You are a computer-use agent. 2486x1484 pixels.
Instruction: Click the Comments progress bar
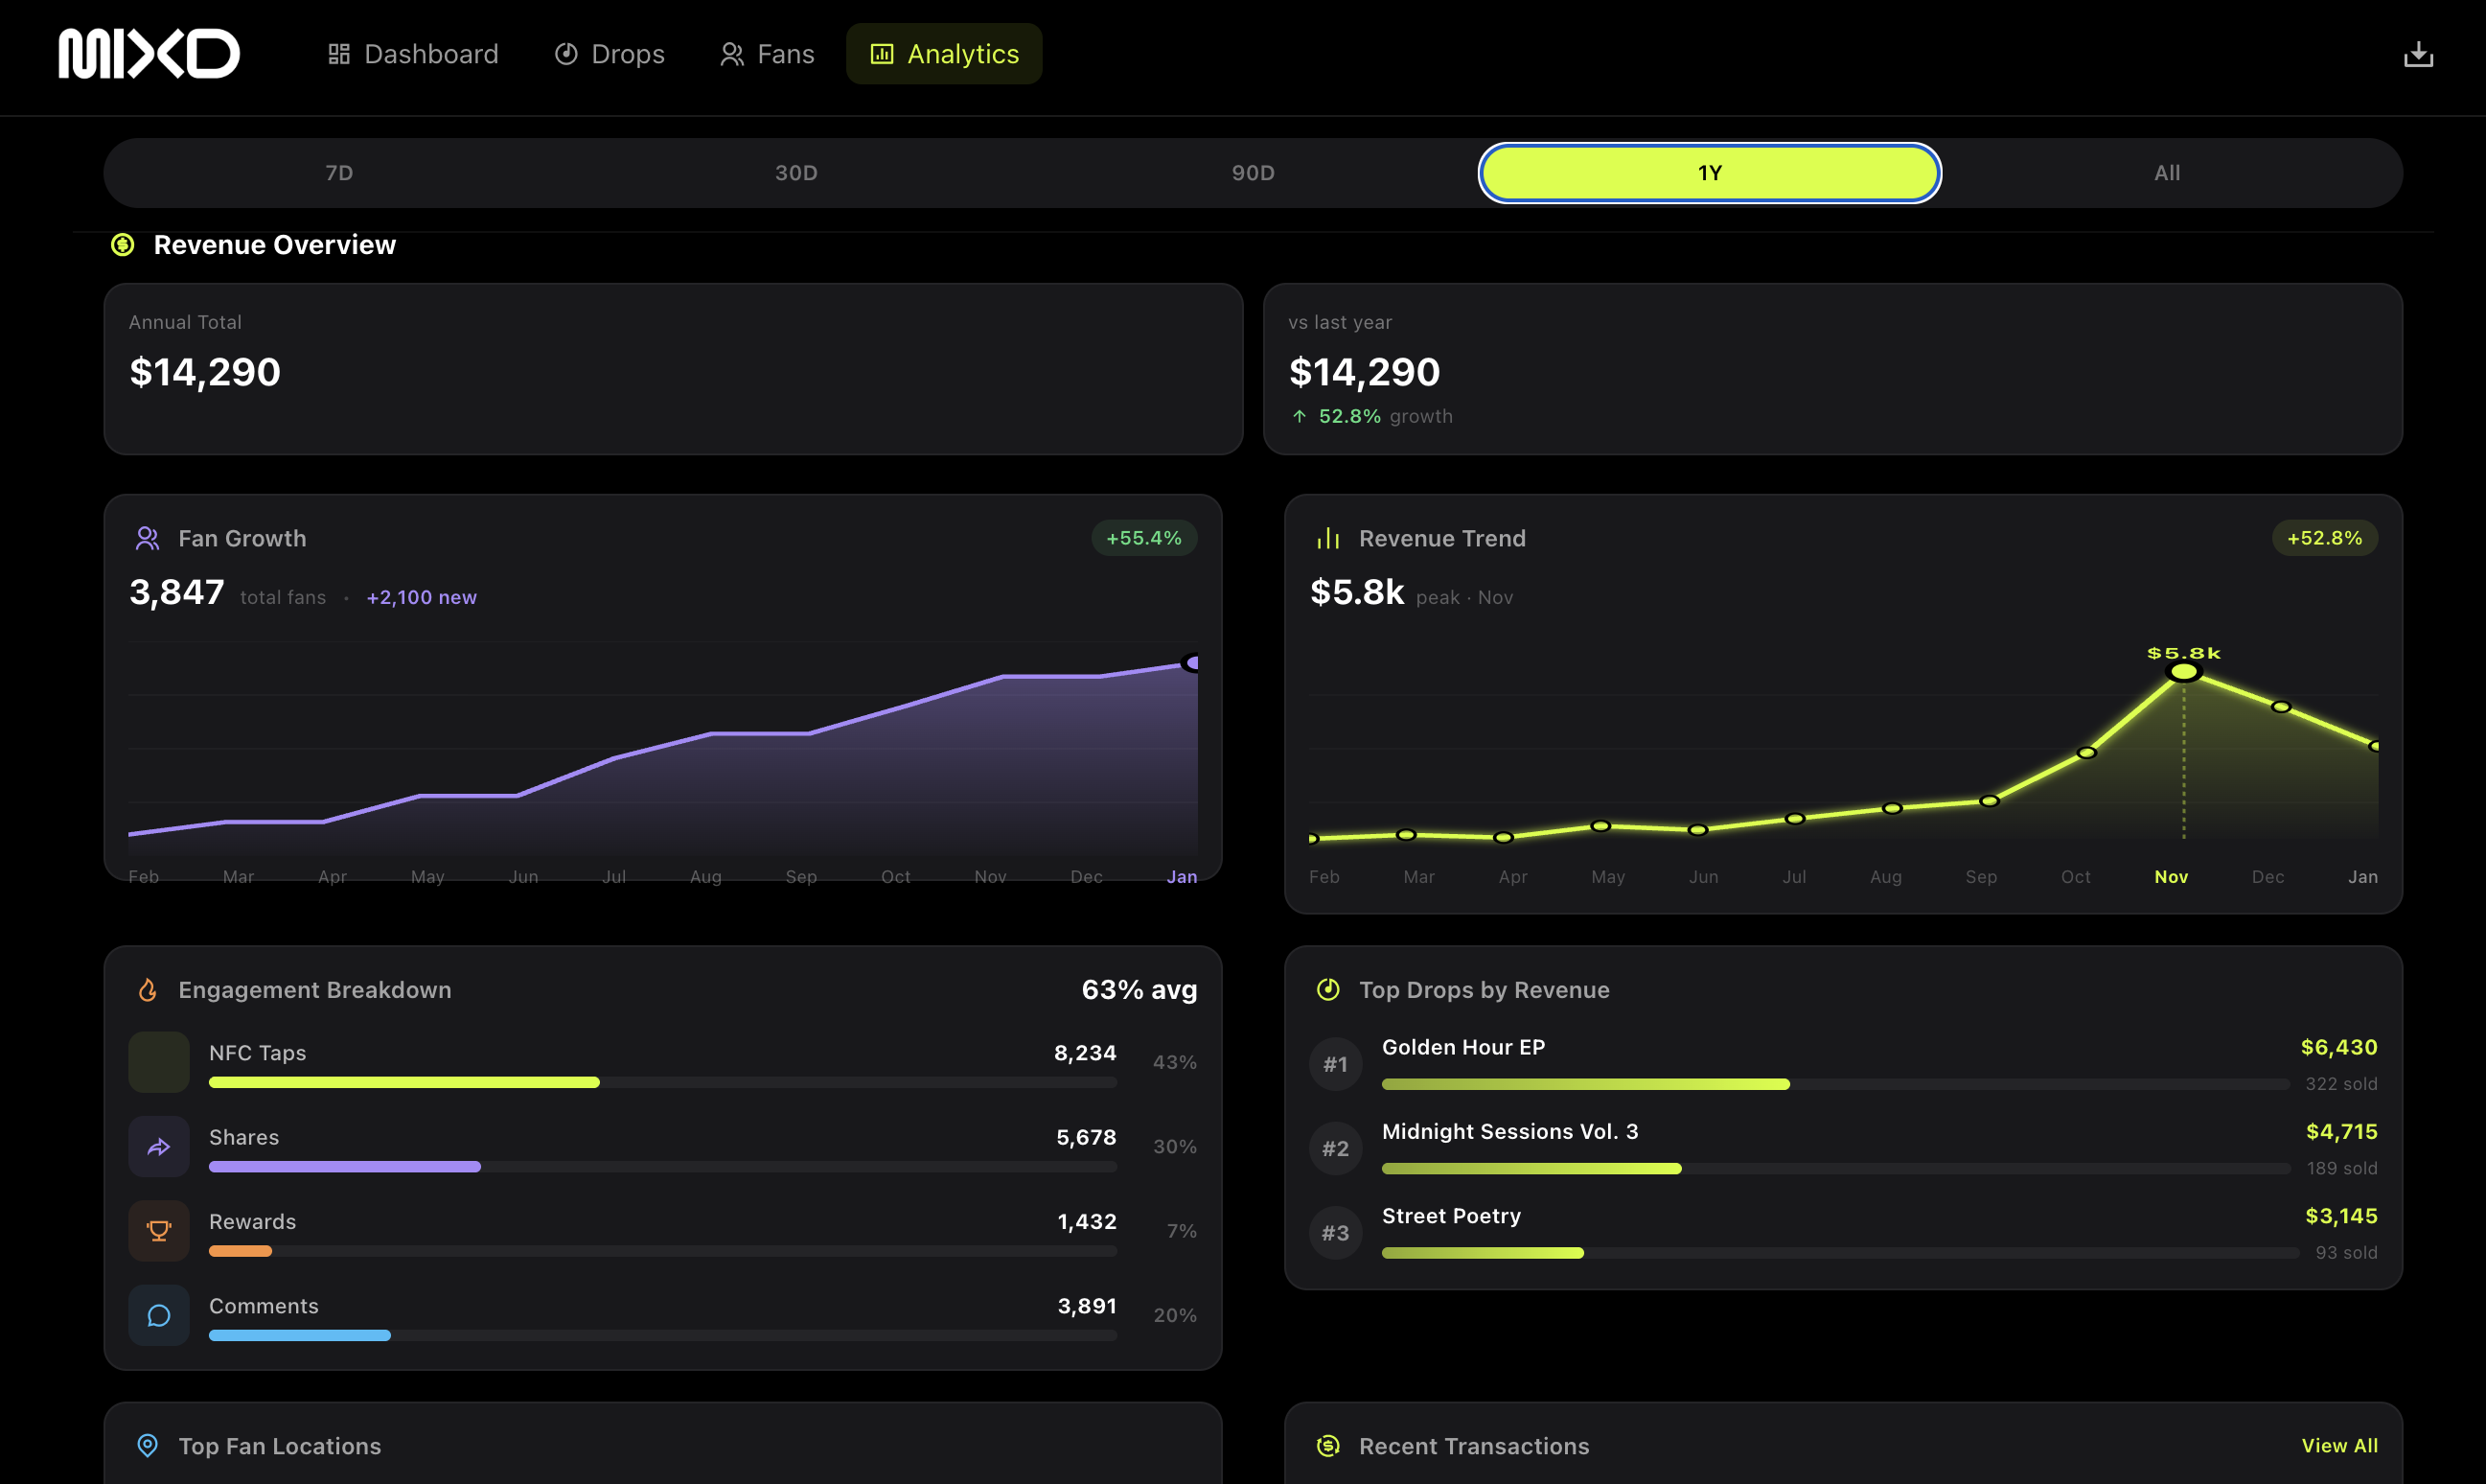[x=663, y=1336]
